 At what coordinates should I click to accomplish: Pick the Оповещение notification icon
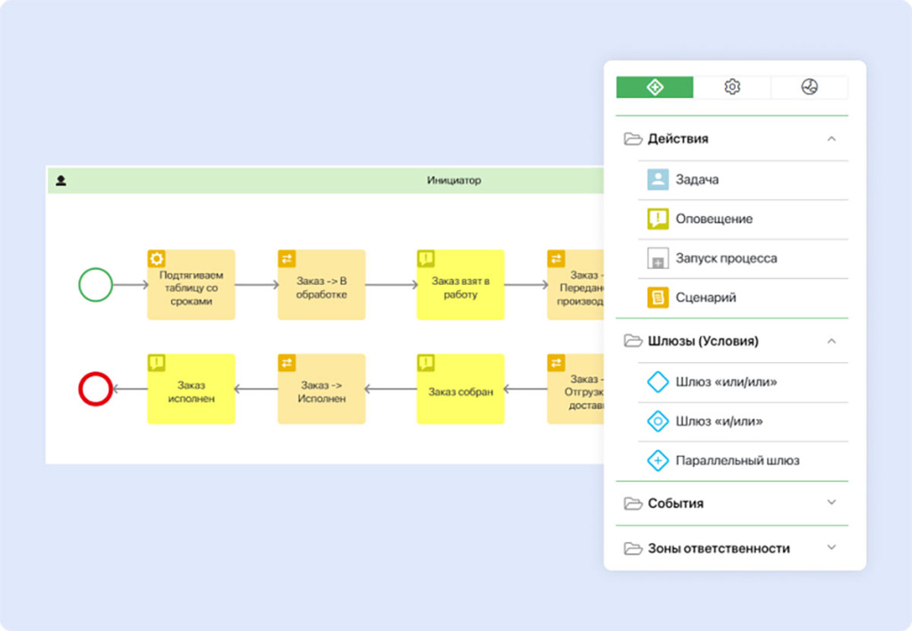click(x=657, y=219)
